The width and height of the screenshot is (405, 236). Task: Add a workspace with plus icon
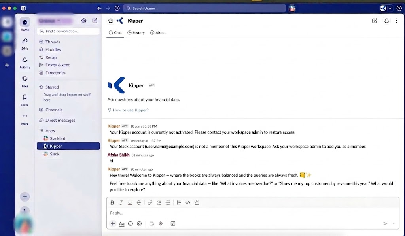pos(7,65)
